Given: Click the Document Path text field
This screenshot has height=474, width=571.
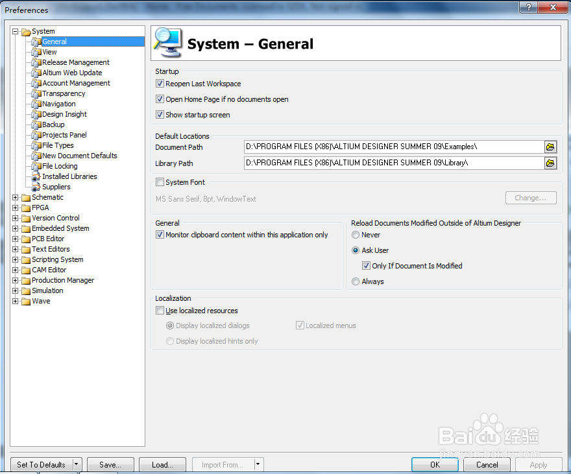Looking at the screenshot, I should point(394,147).
